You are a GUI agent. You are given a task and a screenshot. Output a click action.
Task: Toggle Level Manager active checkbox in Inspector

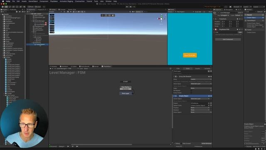(219, 12)
